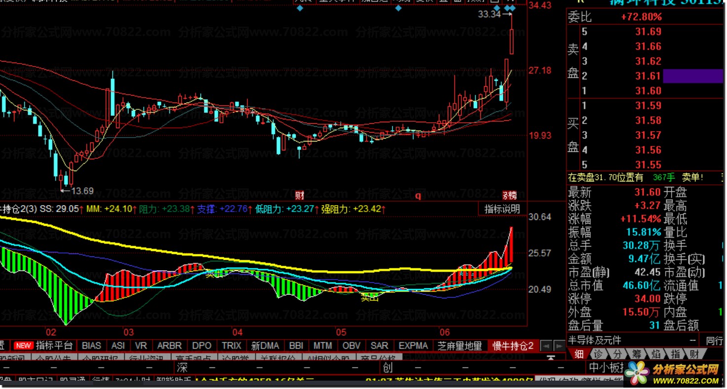Viewport: 727px width, 389px height.
Task: Click the NEW badge on the indicator bar
Action: pos(23,346)
